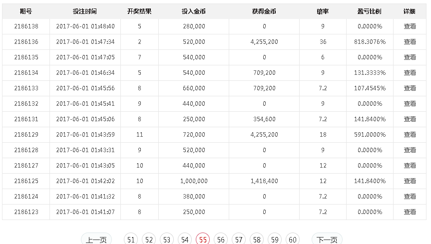
Task: Open page 54 of results
Action: coord(185,240)
